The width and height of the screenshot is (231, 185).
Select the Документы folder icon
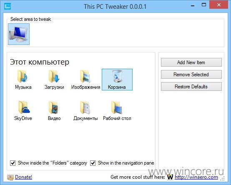tap(85, 107)
